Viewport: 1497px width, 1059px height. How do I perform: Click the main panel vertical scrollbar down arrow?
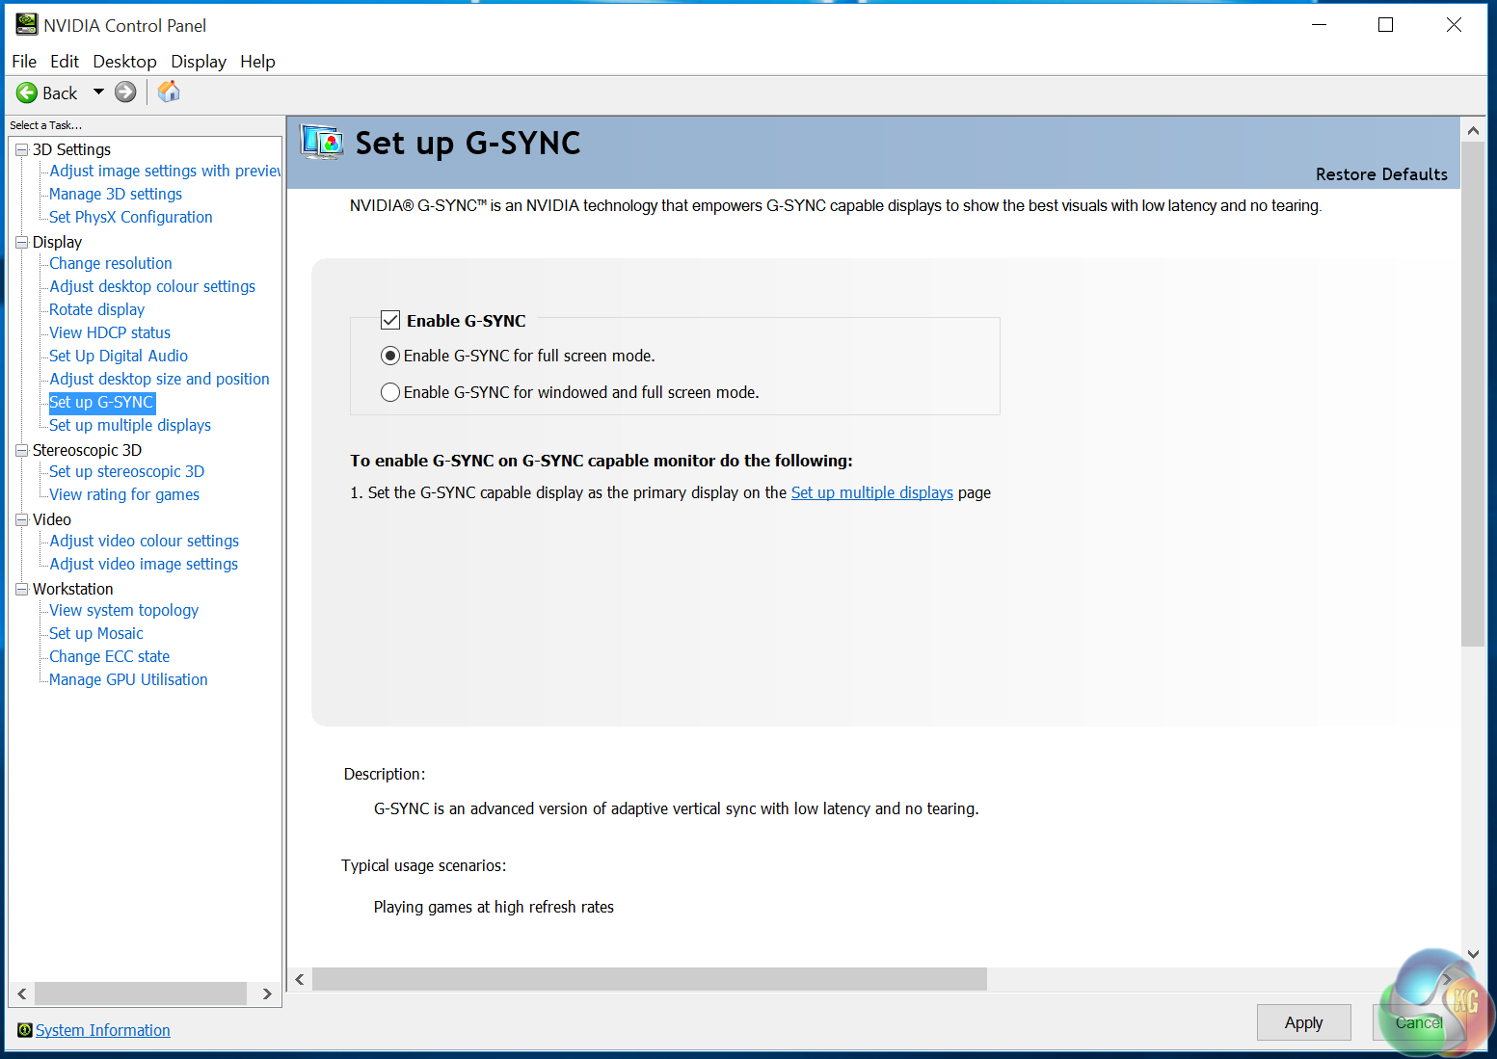pos(1473,954)
